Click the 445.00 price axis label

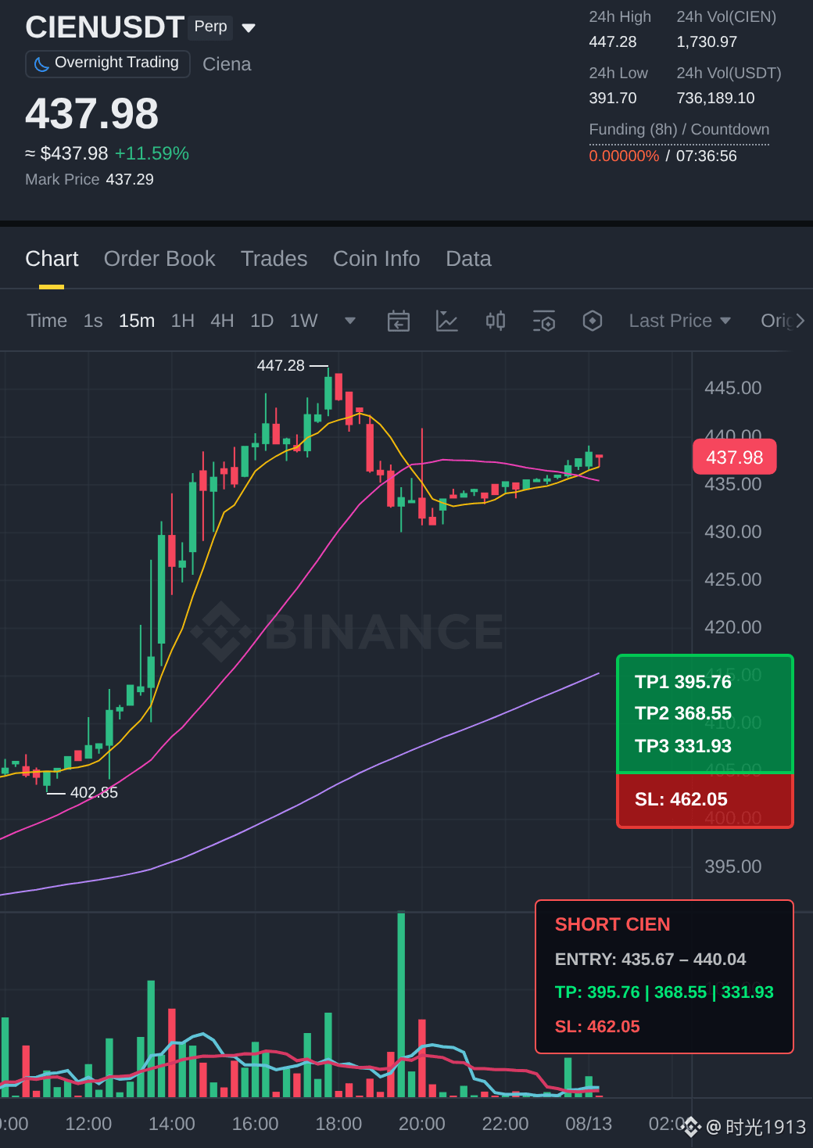pos(733,388)
